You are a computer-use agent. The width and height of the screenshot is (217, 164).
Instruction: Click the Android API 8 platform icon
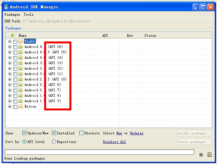coord(20,85)
